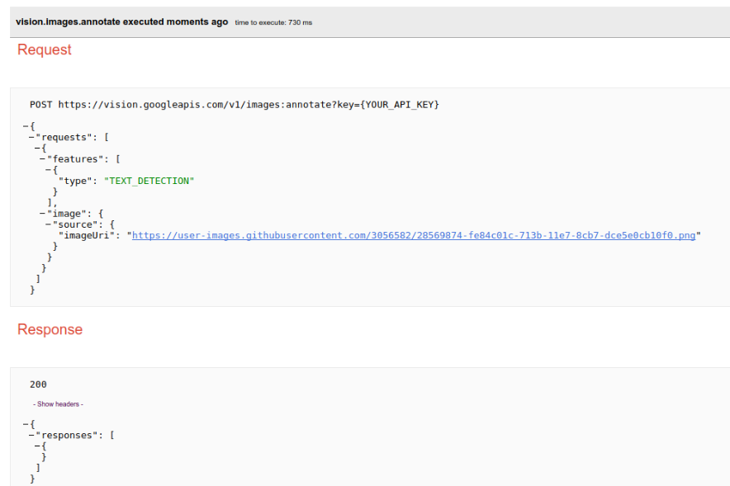The width and height of the screenshot is (730, 486).
Task: Collapse the "features" array
Action: tap(42, 159)
